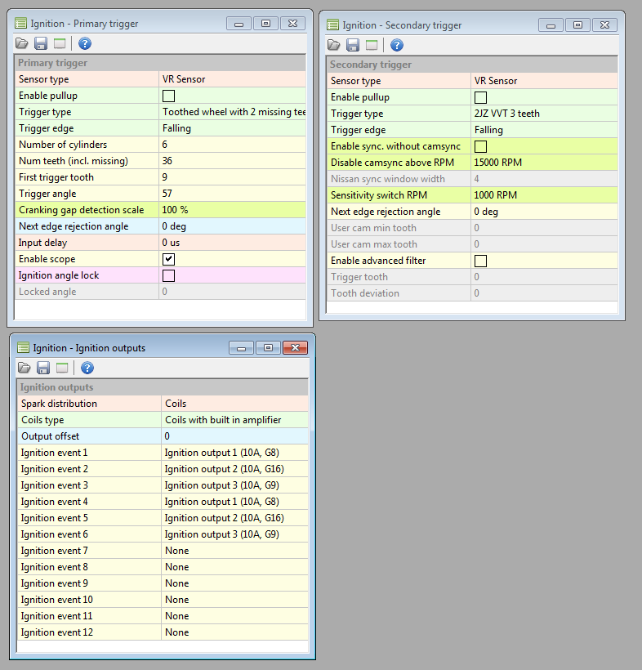Disable the Enable scope checkbox
Screen dimensions: 642x670
tap(169, 259)
